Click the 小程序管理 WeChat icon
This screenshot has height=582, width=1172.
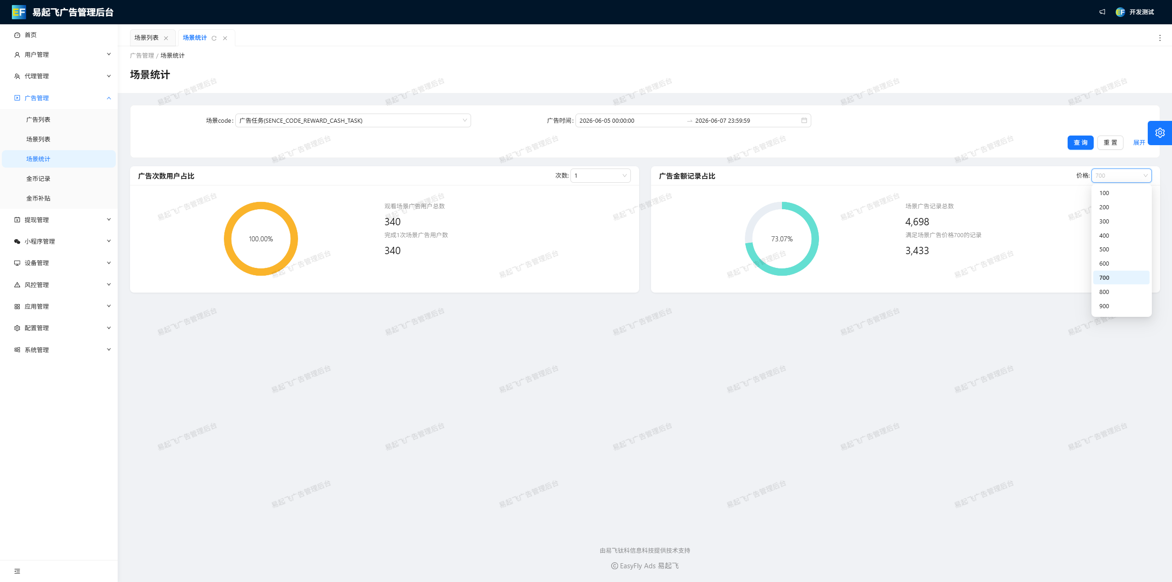click(x=17, y=241)
